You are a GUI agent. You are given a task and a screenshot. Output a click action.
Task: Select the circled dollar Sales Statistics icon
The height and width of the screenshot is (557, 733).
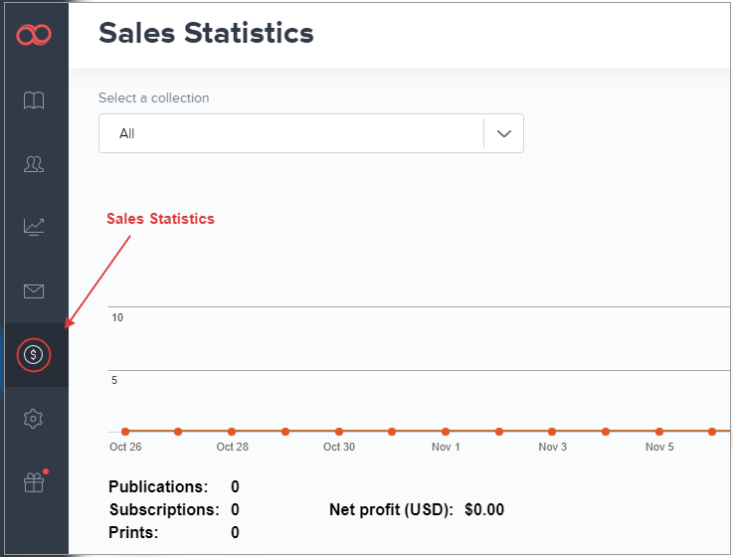point(34,354)
